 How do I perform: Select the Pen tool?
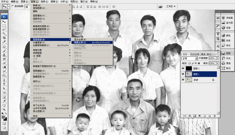pos(4,80)
